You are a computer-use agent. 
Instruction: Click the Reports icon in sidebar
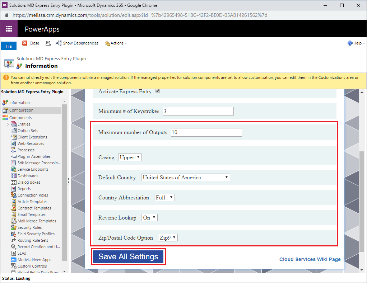(14, 189)
